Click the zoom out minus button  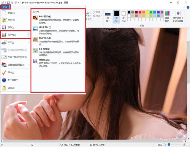(x=164, y=145)
